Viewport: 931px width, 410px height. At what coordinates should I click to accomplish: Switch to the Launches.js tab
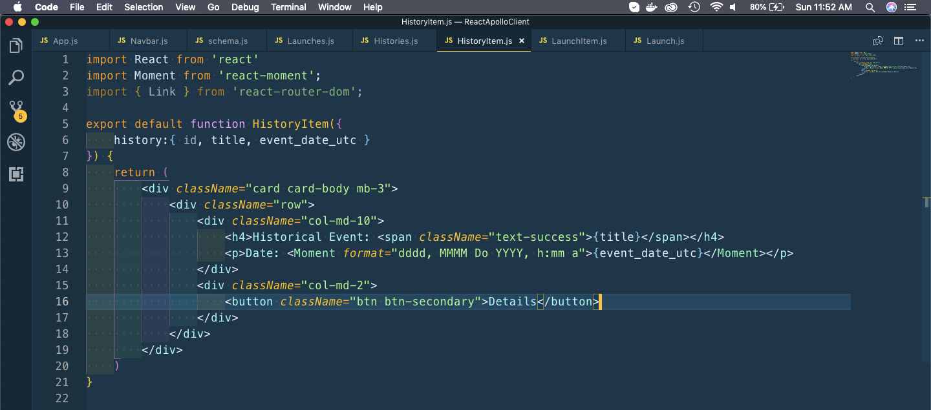pyautogui.click(x=310, y=41)
